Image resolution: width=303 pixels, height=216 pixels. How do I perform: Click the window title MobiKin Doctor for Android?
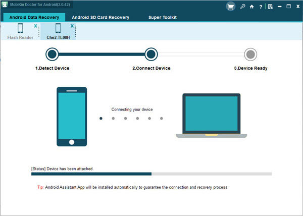click(x=40, y=5)
